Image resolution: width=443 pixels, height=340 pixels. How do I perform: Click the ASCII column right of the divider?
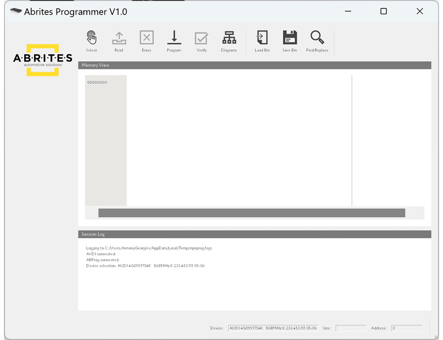click(387, 139)
